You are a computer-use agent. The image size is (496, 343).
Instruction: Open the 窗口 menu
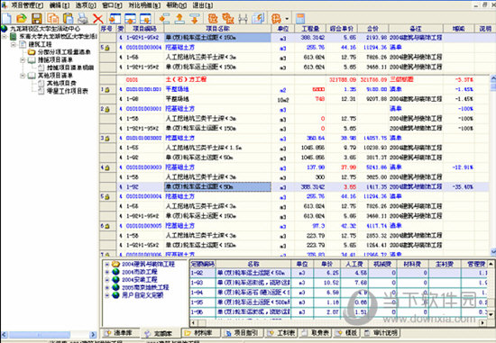(x=112, y=5)
